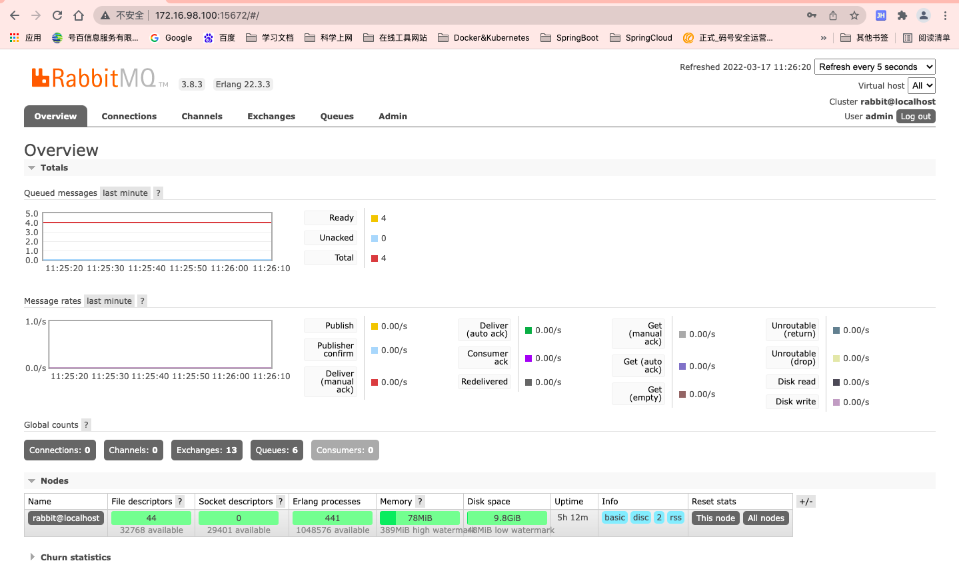Image resolution: width=959 pixels, height=567 pixels.
Task: Click the share page icon
Action: pos(833,15)
